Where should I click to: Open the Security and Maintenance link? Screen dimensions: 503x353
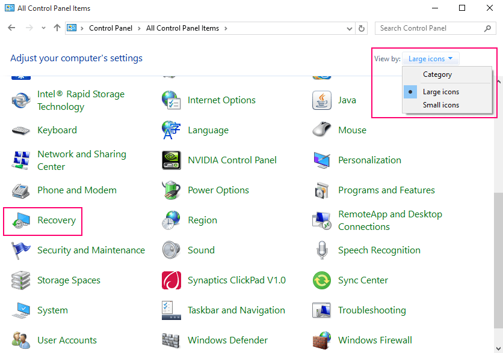click(91, 250)
